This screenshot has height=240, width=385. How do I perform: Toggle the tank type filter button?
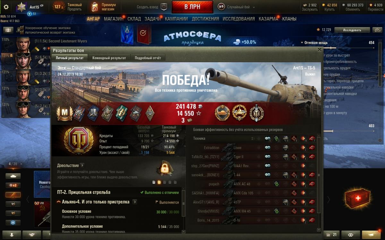pos(13,176)
